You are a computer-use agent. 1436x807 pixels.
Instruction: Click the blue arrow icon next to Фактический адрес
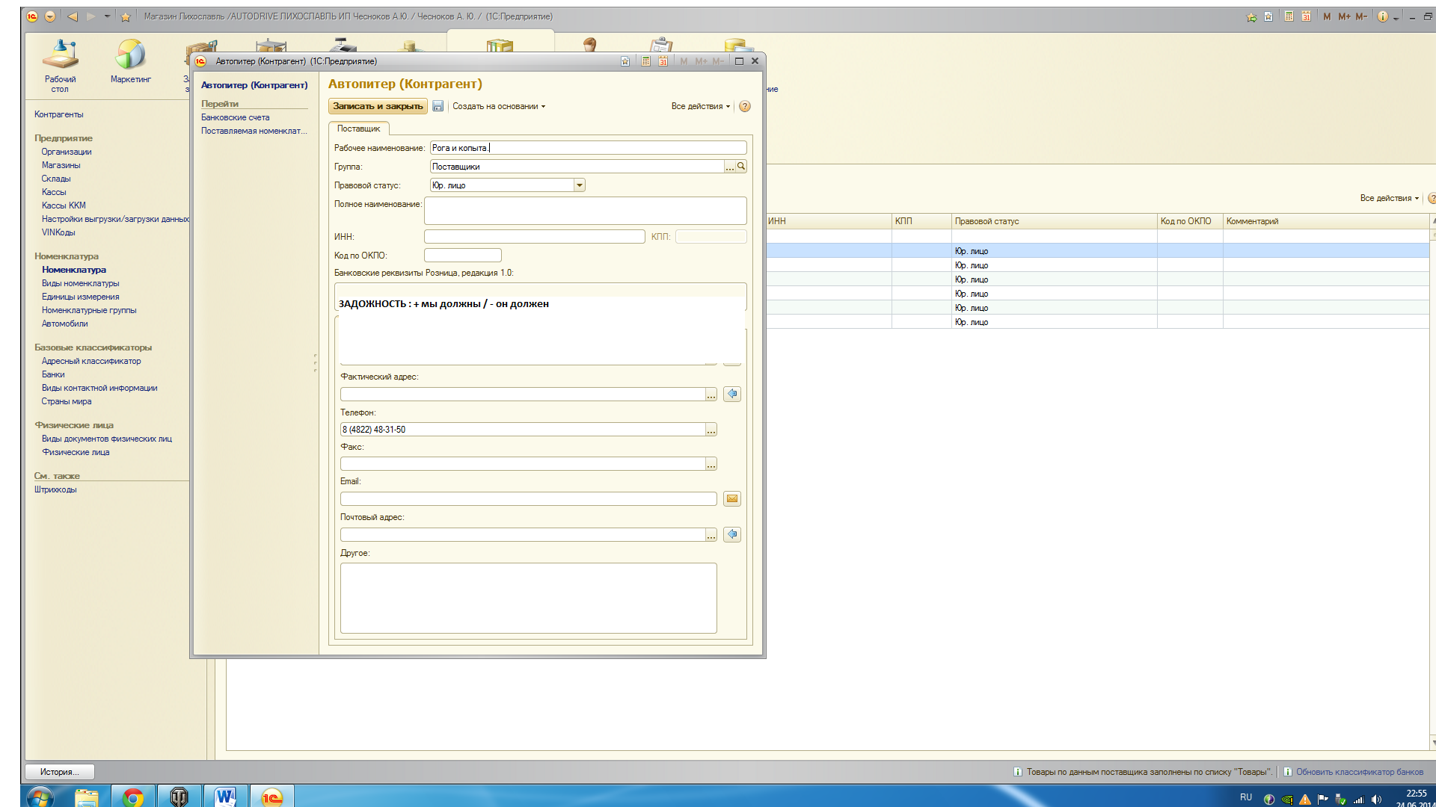point(732,394)
